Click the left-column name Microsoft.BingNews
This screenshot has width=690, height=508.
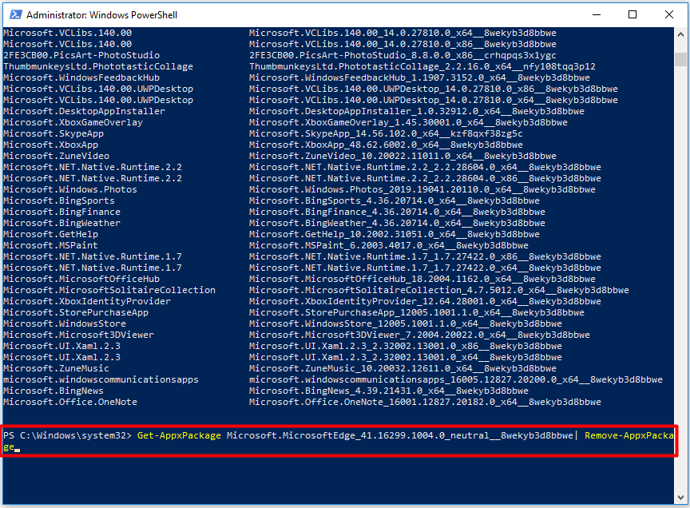pyautogui.click(x=54, y=391)
